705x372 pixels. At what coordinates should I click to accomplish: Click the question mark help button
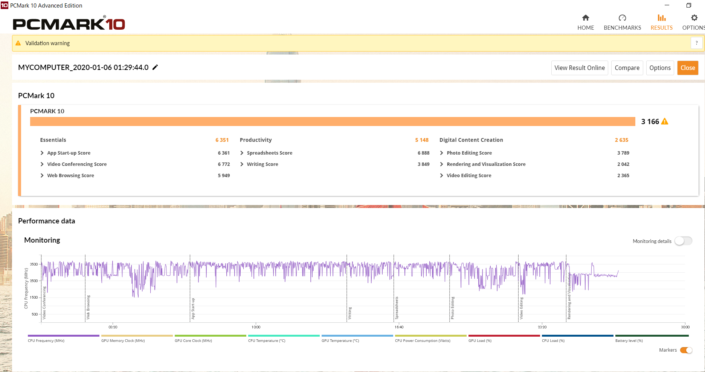[x=697, y=43]
